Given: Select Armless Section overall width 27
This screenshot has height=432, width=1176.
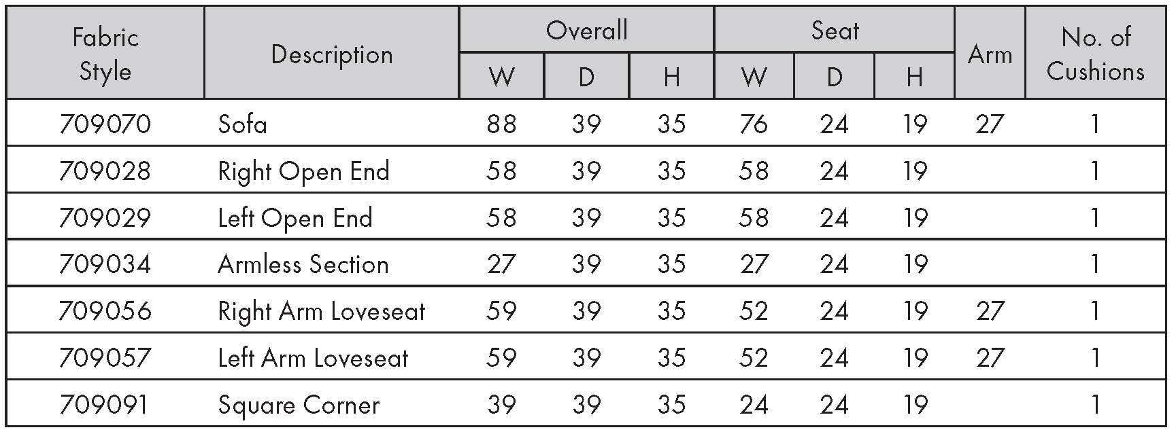Looking at the screenshot, I should pos(501,264).
